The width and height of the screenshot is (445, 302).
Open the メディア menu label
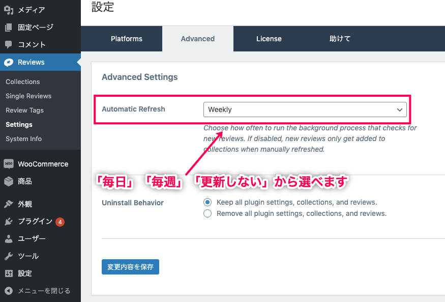[x=31, y=10]
